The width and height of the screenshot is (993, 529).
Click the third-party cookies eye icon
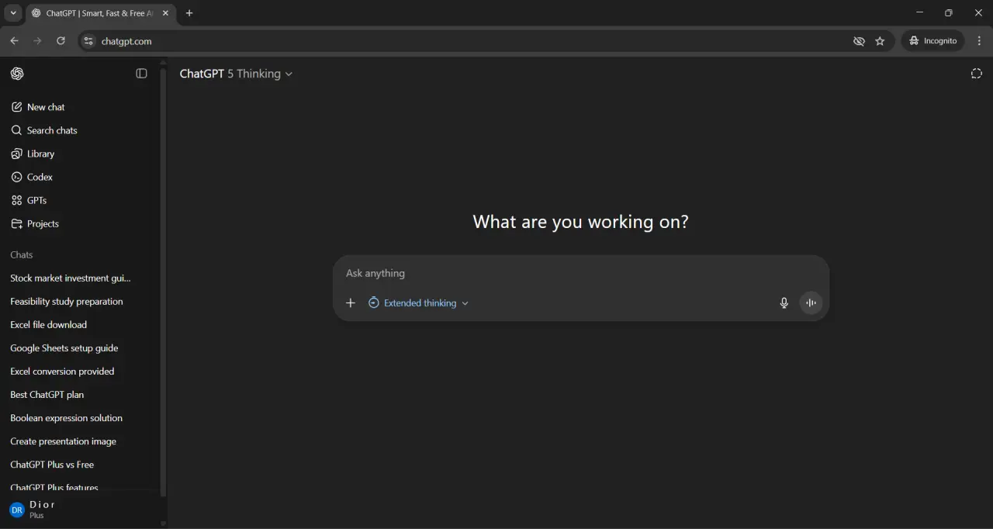coord(859,41)
